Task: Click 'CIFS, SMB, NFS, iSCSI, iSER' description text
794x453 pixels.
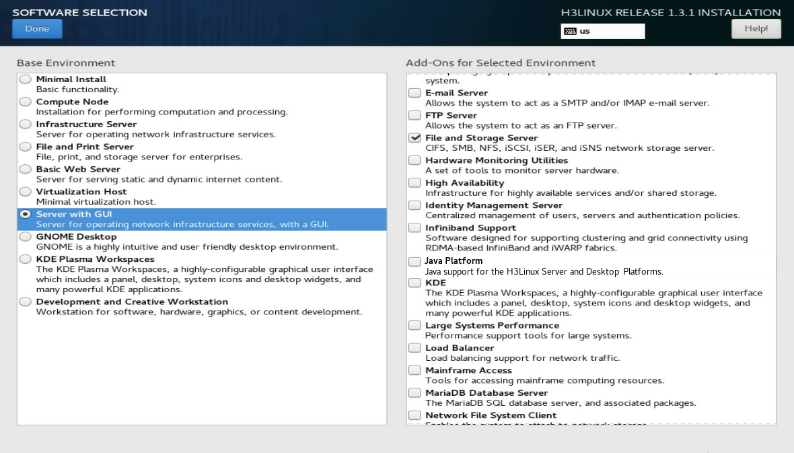Action: tap(570, 148)
